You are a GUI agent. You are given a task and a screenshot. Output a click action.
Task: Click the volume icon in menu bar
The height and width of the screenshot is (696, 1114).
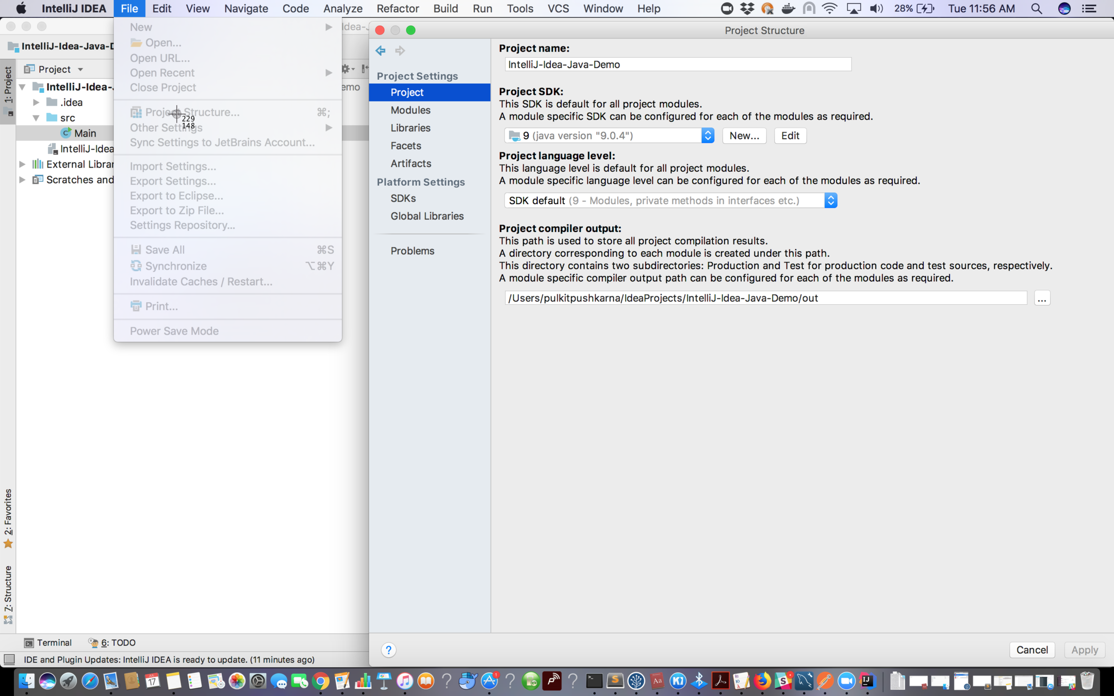click(x=876, y=8)
